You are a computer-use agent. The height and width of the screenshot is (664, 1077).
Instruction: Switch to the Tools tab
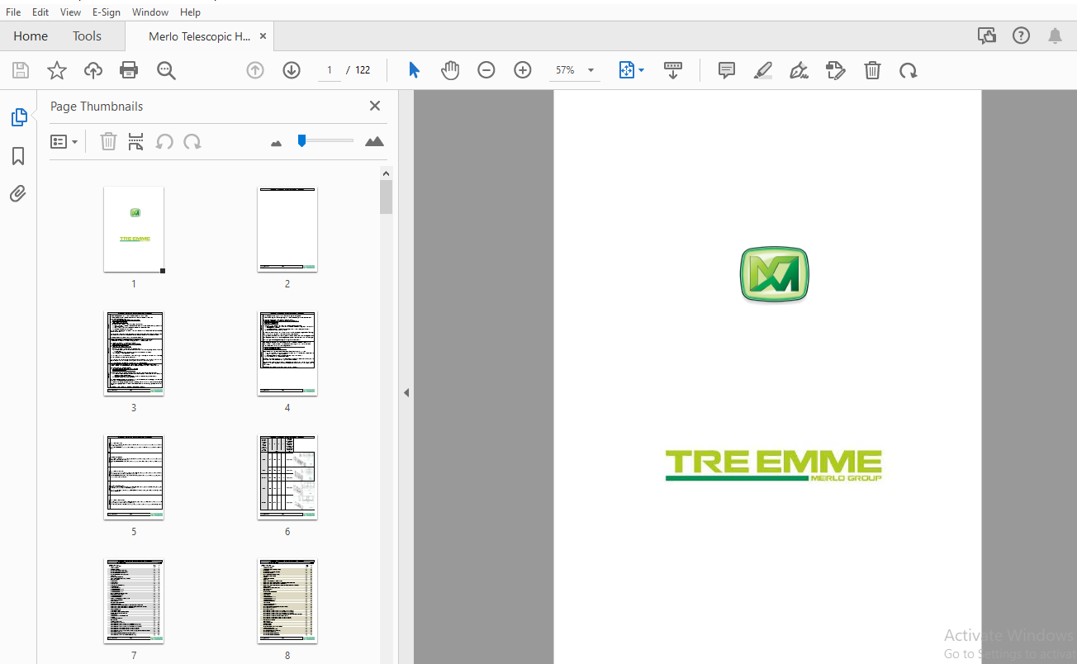tap(87, 36)
